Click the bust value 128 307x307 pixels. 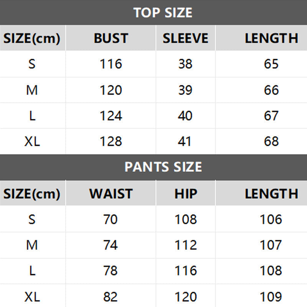[x=111, y=142]
